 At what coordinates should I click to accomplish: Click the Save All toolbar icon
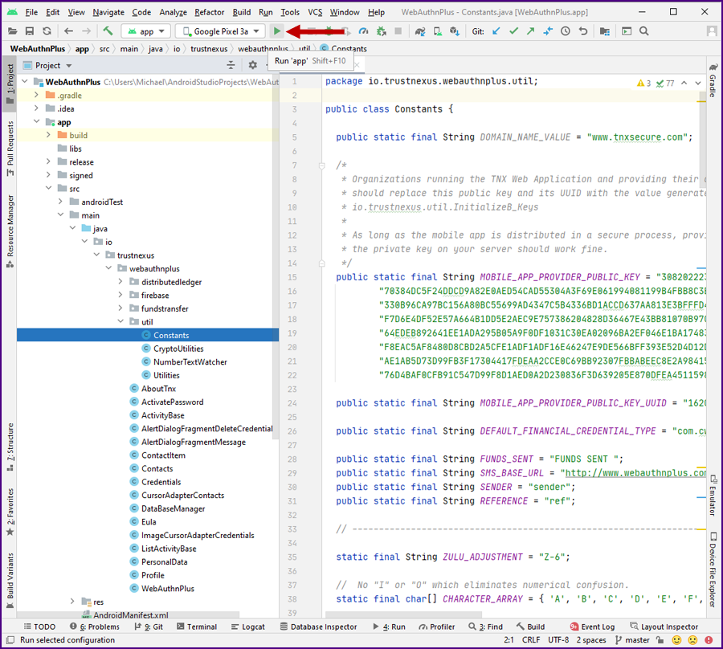tap(29, 31)
